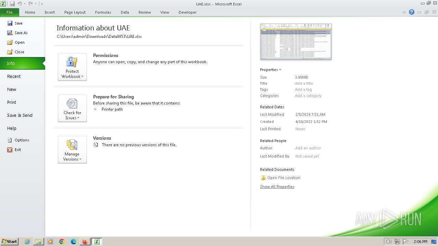Click the Last Modified date value
This screenshot has height=246, width=438.
pyautogui.click(x=310, y=114)
